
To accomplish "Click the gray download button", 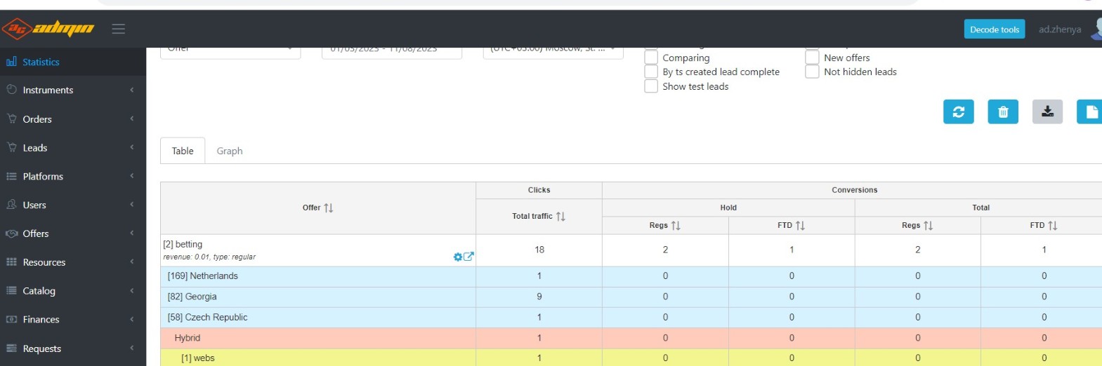I will coord(1047,111).
